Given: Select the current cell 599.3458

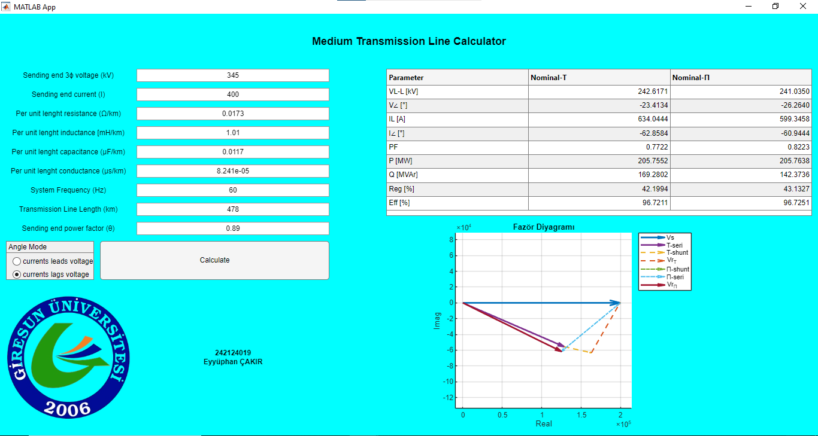Looking at the screenshot, I should click(741, 120).
